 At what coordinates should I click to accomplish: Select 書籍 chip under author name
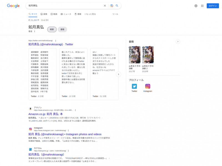point(62,29)
